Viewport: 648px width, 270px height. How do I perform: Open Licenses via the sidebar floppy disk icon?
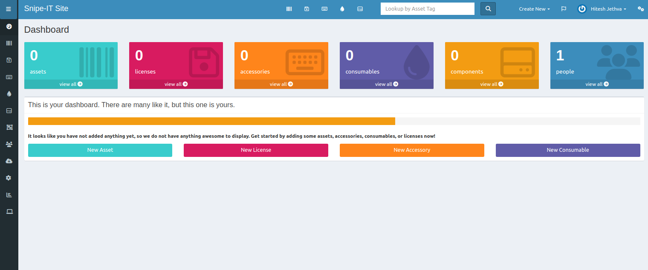pos(9,60)
